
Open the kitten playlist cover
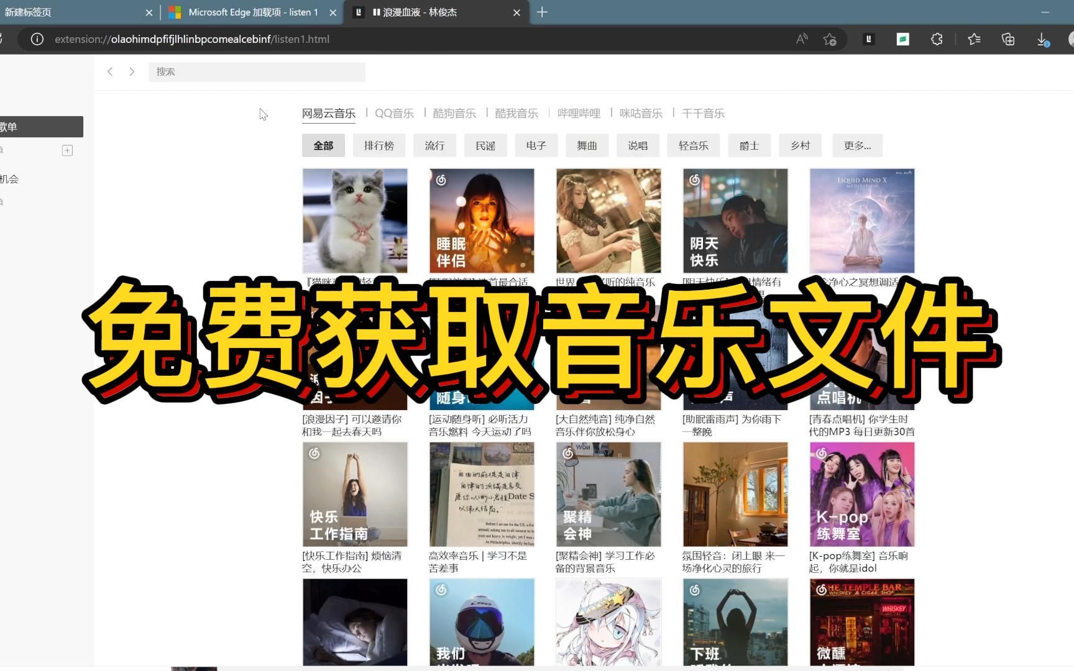[355, 221]
